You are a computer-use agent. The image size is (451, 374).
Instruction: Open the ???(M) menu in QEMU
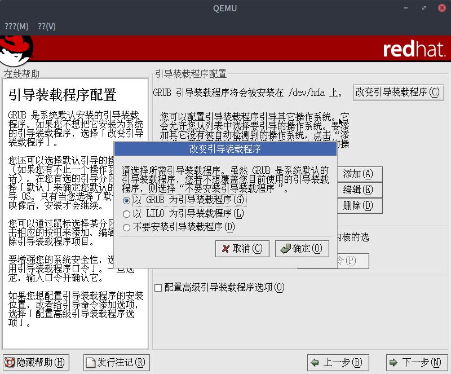click(x=17, y=27)
